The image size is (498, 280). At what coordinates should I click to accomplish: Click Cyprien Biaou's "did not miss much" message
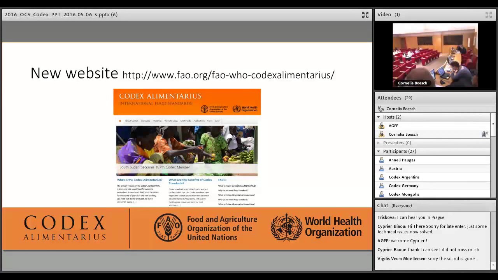tap(428, 250)
